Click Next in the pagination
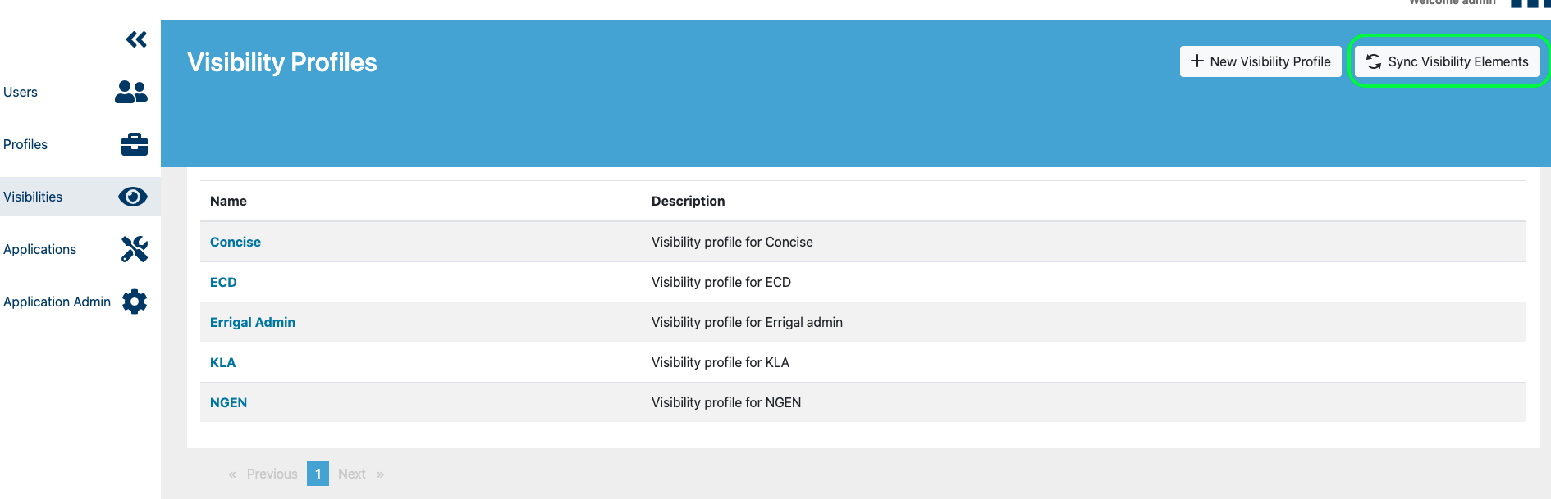This screenshot has height=499, width=1551. pos(352,474)
